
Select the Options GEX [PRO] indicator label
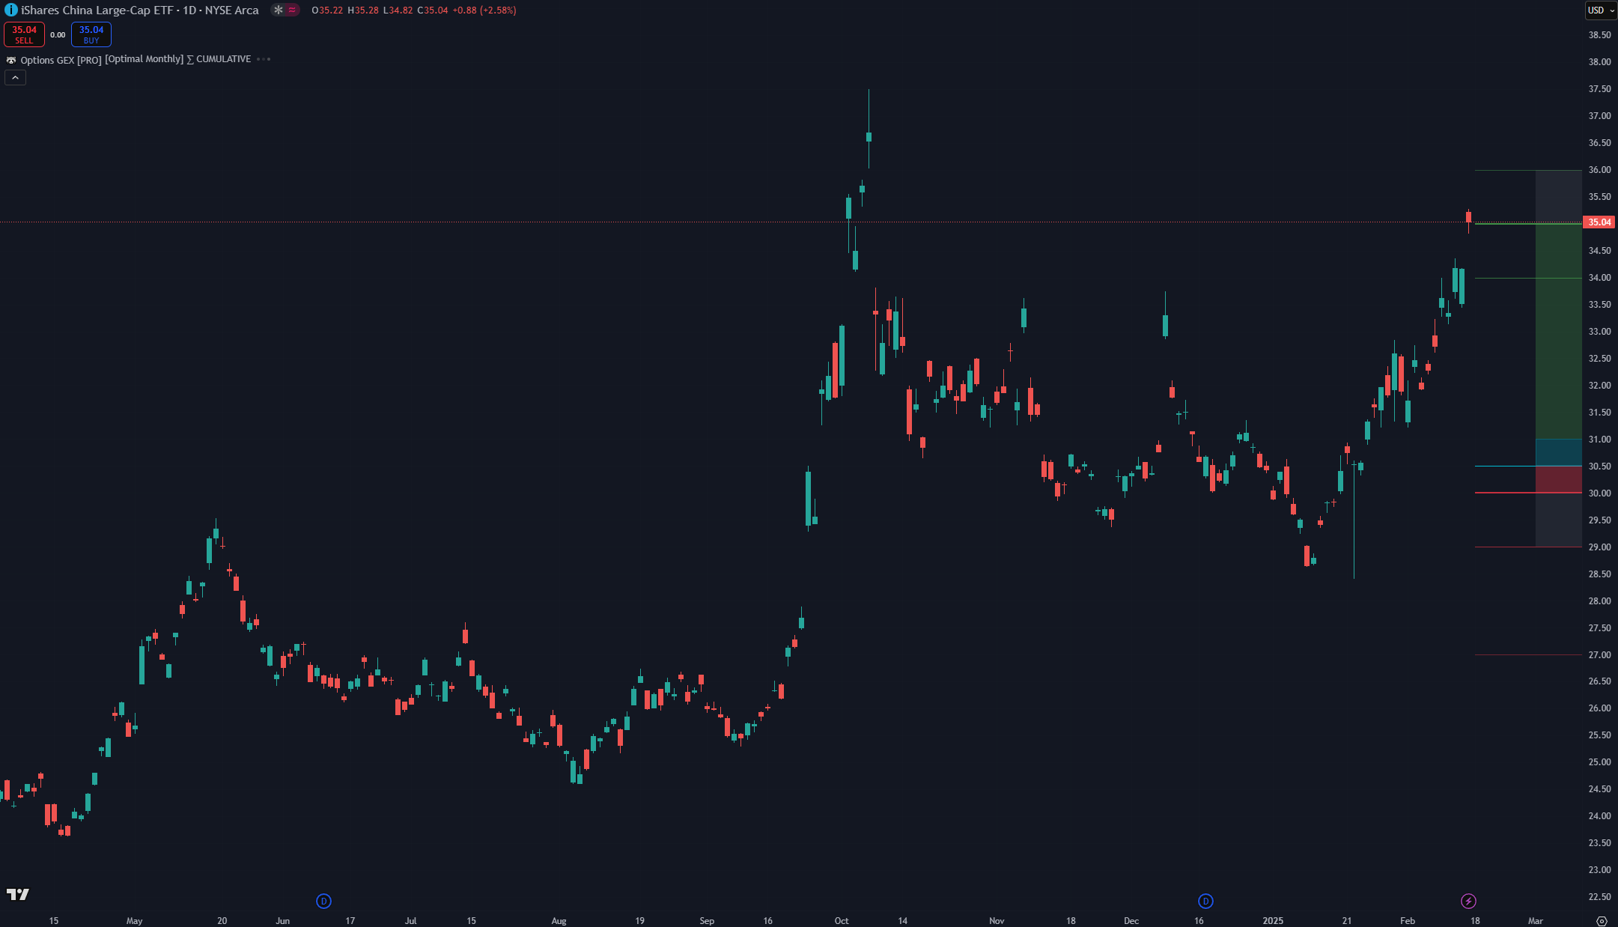point(61,60)
